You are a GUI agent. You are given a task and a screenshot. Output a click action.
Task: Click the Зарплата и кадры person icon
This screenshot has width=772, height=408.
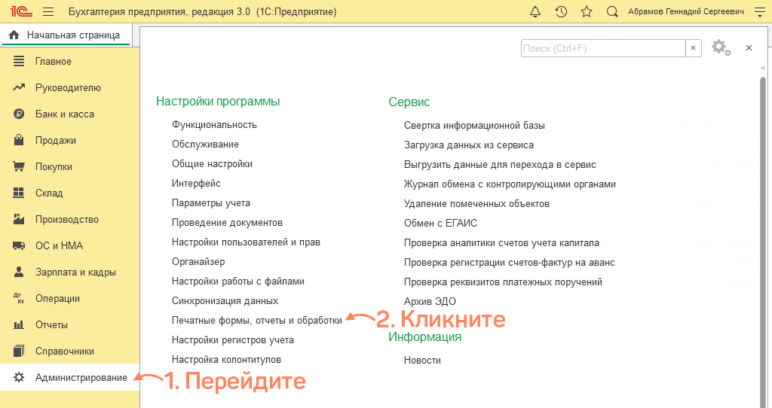(19, 272)
